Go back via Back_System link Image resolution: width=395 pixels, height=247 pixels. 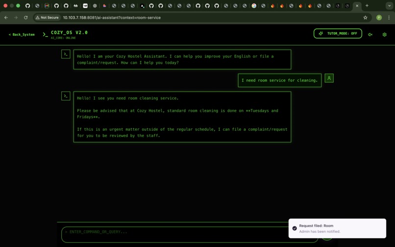(22, 34)
